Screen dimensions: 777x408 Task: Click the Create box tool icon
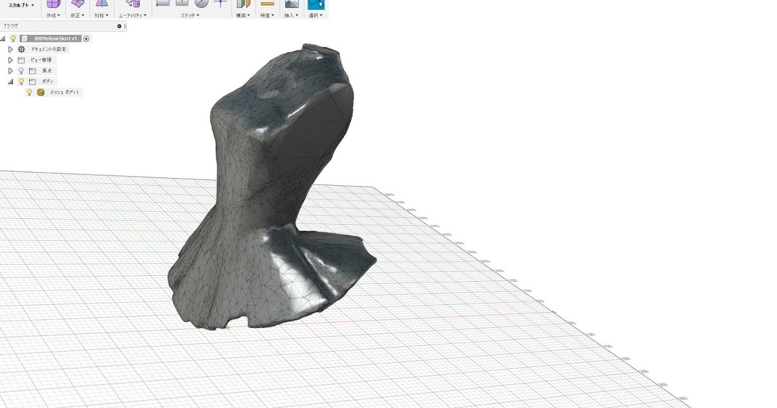54,3
